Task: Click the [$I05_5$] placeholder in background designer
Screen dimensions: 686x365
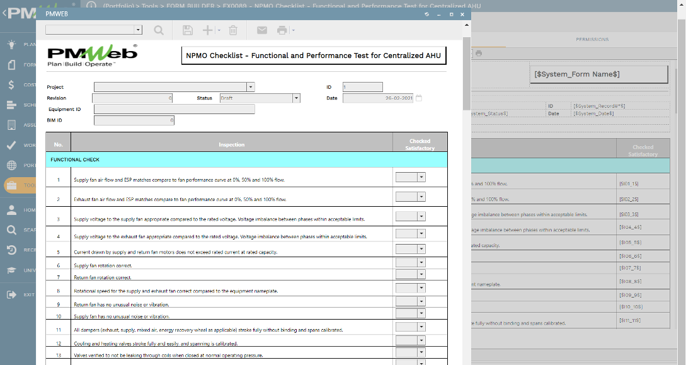Action: click(630, 243)
